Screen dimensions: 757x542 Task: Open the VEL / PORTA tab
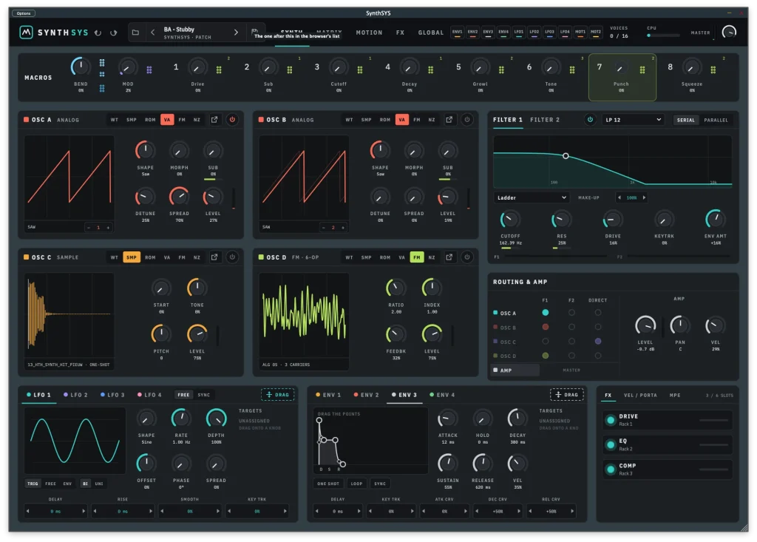coord(640,395)
